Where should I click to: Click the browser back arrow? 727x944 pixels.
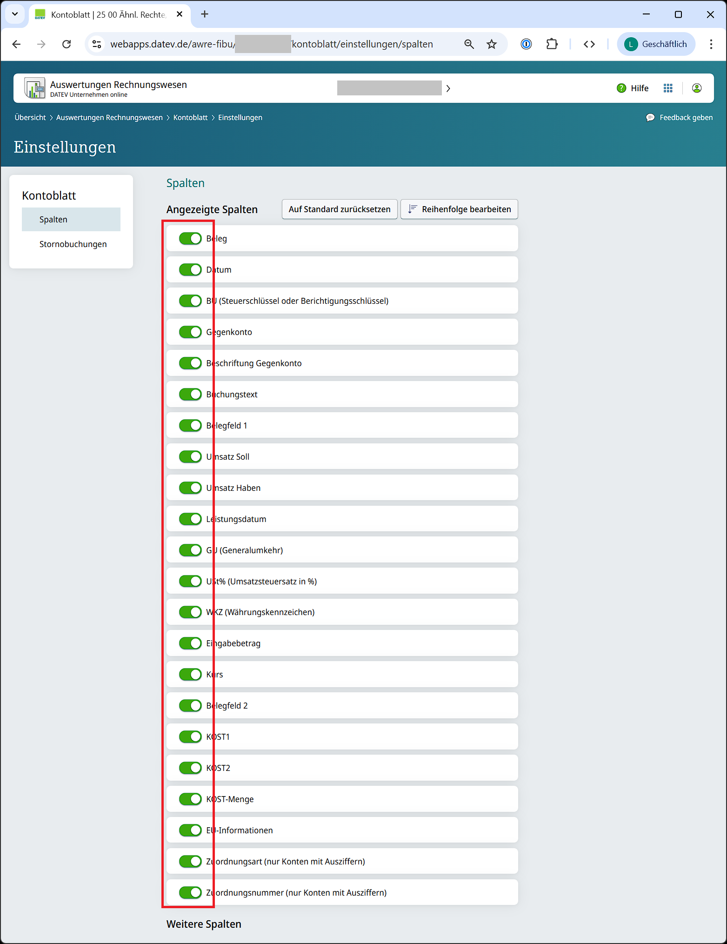pos(17,44)
